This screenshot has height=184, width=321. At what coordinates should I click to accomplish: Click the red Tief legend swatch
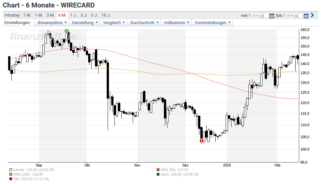(11, 179)
